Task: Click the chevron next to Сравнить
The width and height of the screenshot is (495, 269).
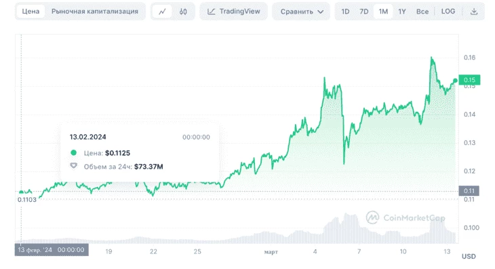Action: 321,12
